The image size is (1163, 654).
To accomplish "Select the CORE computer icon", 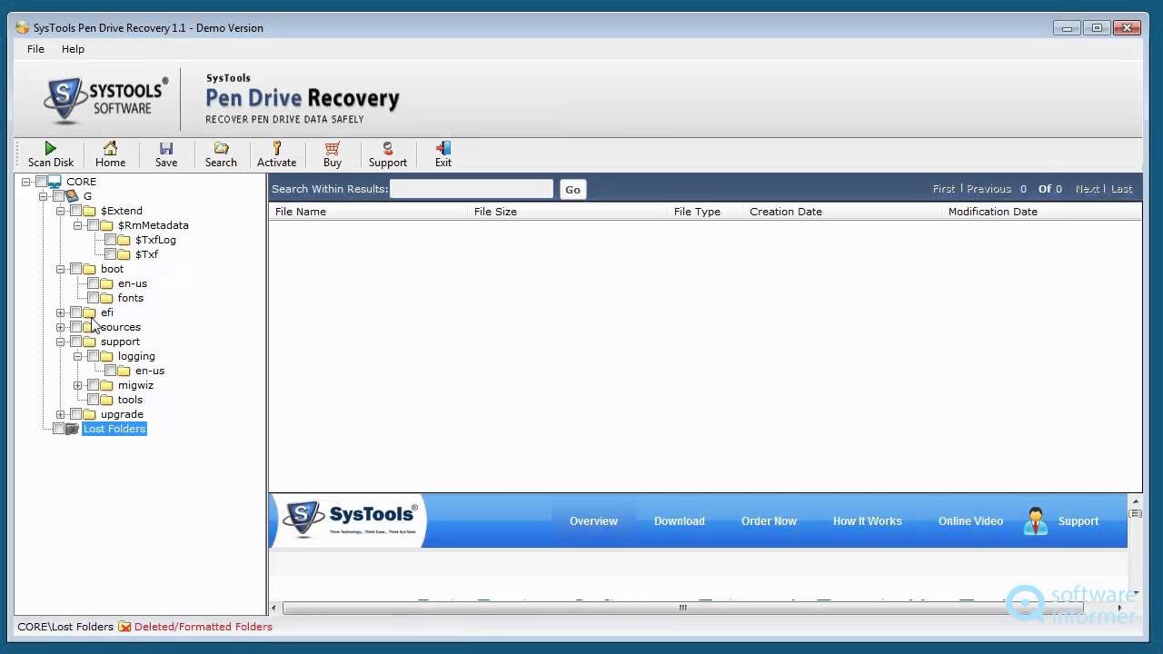I will pyautogui.click(x=55, y=182).
